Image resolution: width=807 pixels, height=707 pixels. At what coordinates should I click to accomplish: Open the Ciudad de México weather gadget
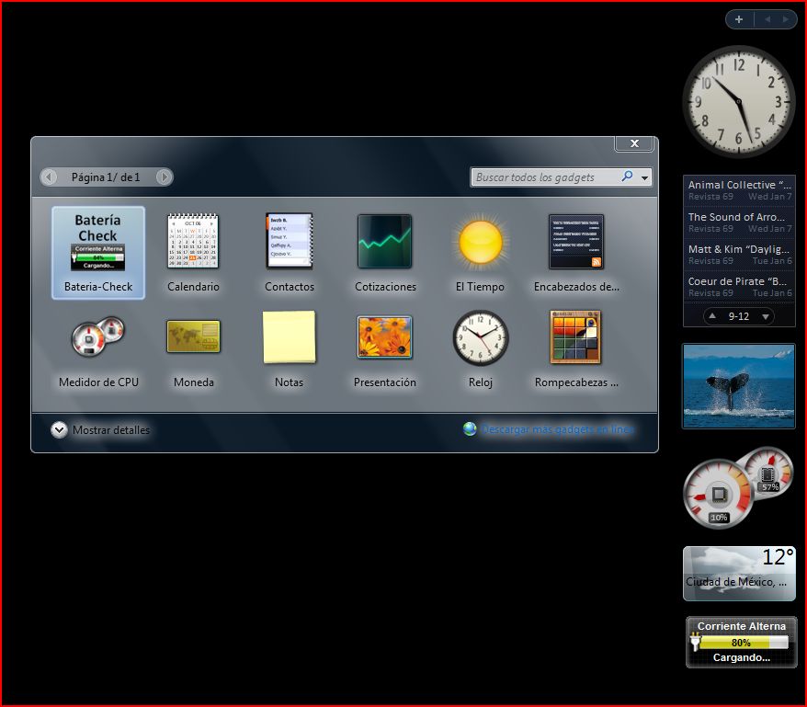[x=739, y=574]
